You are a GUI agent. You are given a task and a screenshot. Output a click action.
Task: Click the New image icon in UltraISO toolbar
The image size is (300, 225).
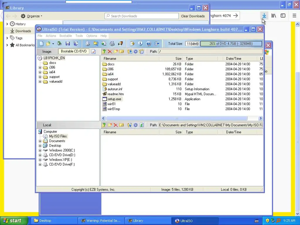(x=42, y=44)
